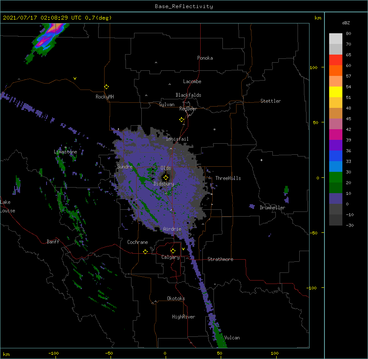This screenshot has width=368, height=359.
Task: Click the Okotoks label
Action: coord(176,298)
